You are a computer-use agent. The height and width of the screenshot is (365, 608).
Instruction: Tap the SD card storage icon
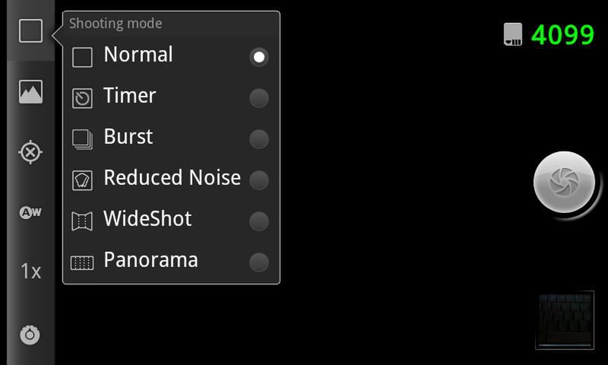pos(513,34)
